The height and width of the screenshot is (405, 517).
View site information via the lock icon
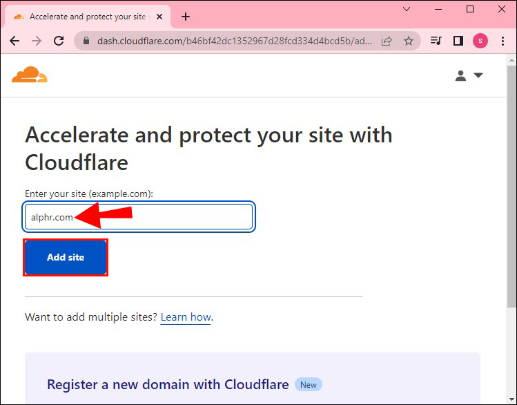(86, 41)
